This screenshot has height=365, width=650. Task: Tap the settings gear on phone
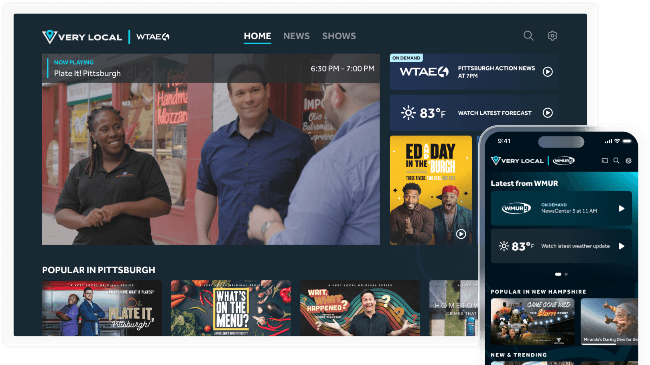point(629,160)
